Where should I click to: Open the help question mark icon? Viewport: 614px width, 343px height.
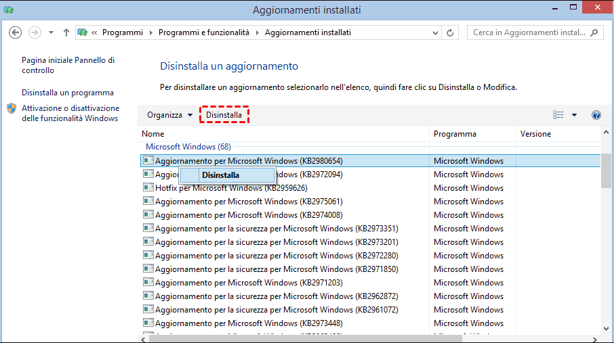coord(596,115)
